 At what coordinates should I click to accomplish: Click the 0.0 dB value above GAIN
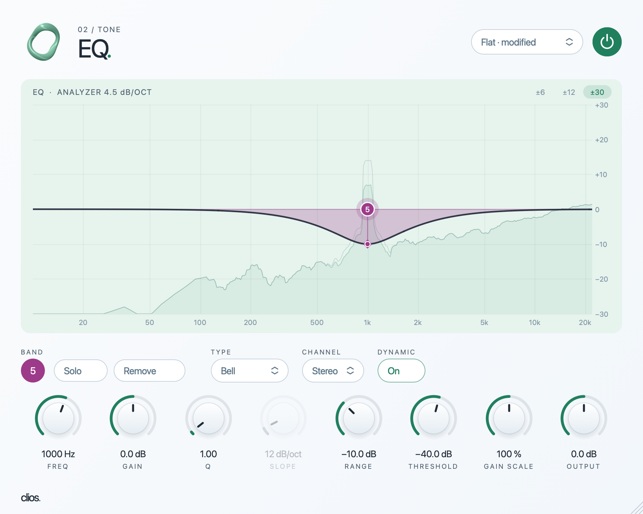point(133,454)
